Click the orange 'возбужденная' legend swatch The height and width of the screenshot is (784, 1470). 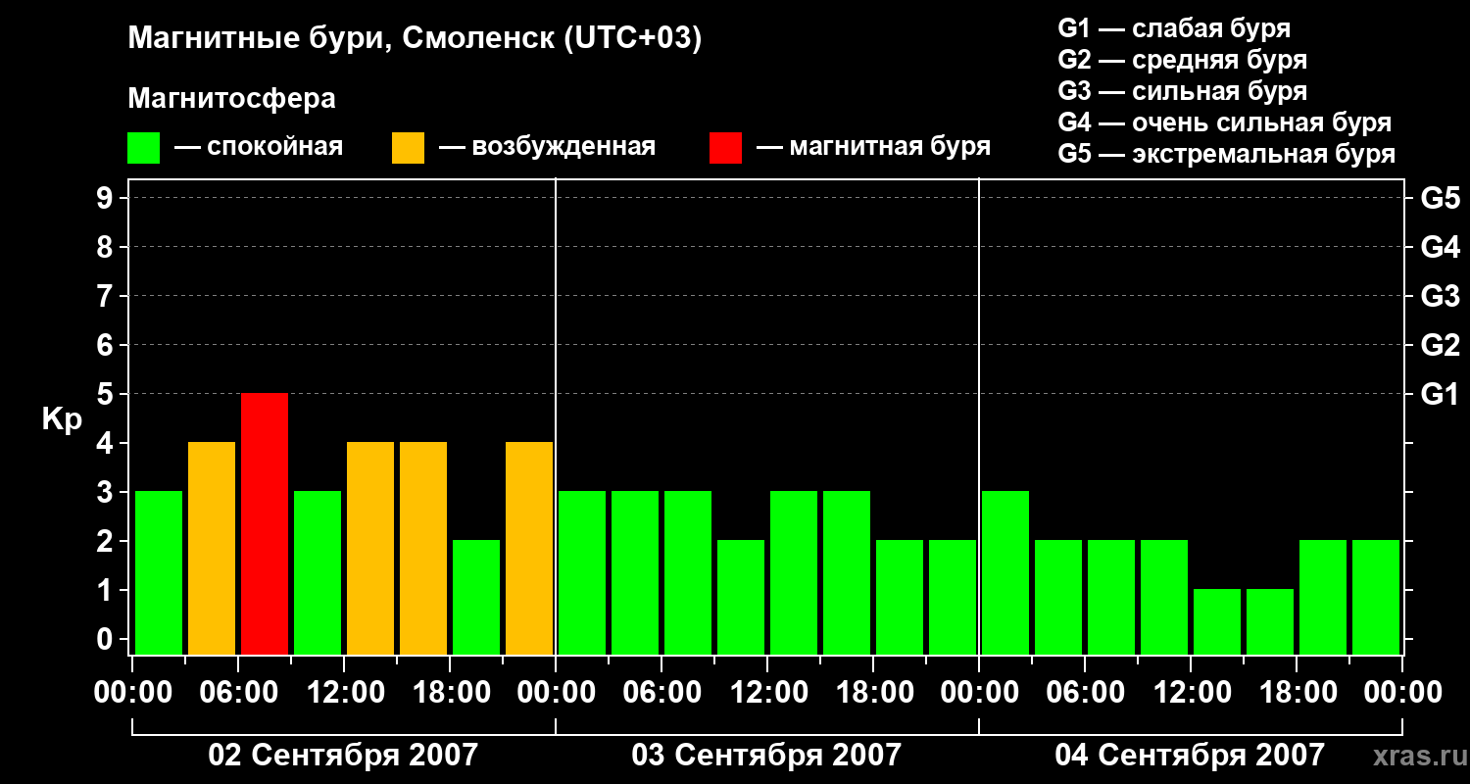(408, 148)
